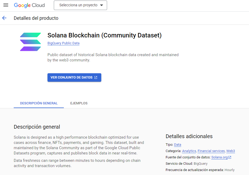
Task: Click external-link icon beside Solana.org
Action: (230, 157)
